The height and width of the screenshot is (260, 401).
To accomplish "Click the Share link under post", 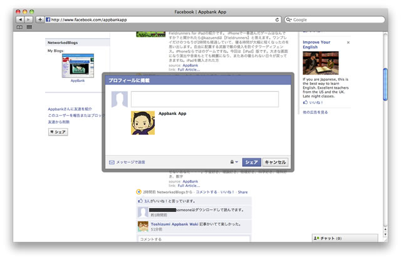I will pos(242,192).
